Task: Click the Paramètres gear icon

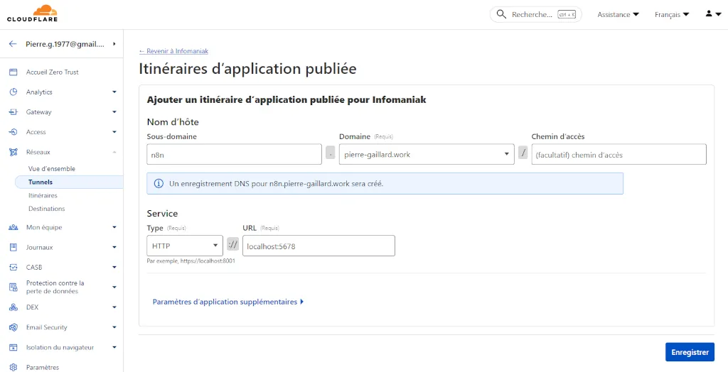Action: pos(14,367)
